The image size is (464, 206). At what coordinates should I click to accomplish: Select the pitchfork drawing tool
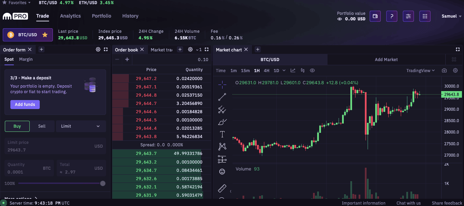click(222, 110)
